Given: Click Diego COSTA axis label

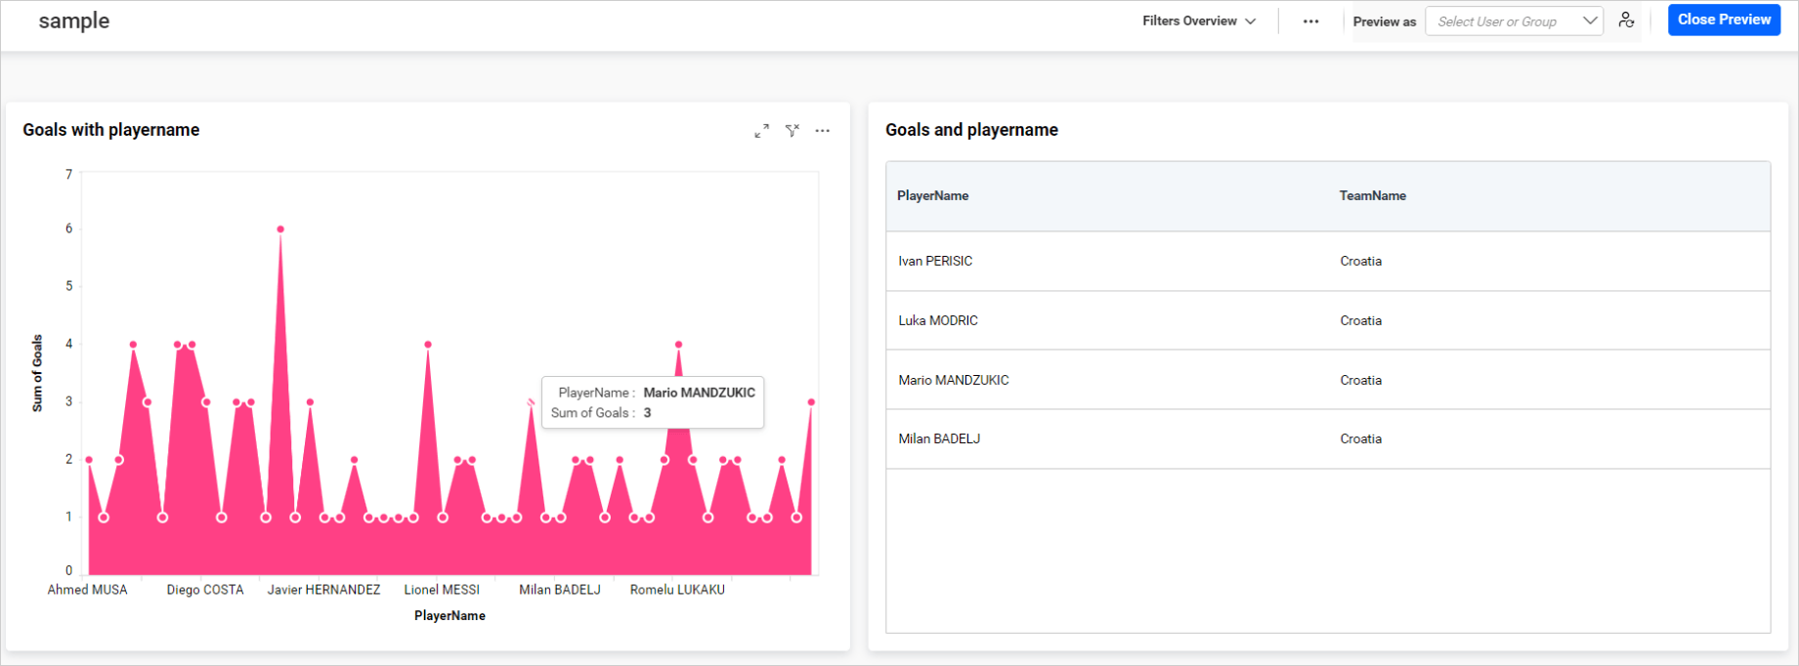Looking at the screenshot, I should pos(205,590).
